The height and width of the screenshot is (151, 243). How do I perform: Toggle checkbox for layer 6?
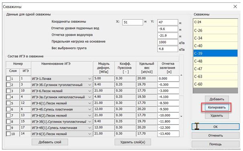(x=8, y=109)
